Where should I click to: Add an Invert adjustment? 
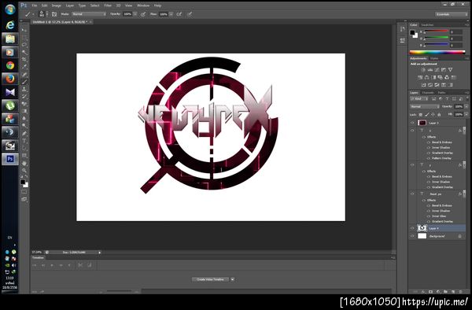[423, 85]
